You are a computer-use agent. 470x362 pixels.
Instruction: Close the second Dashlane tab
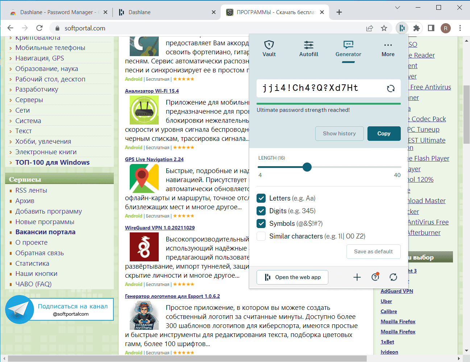click(x=214, y=12)
